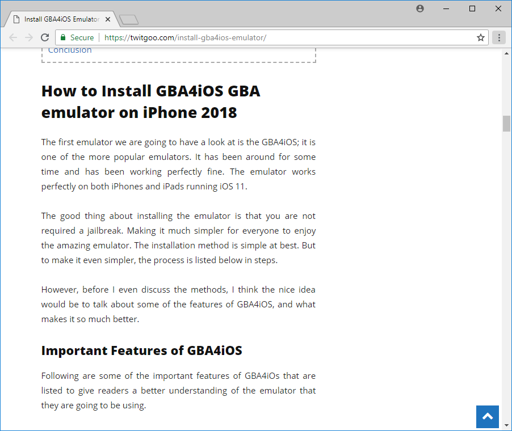Viewport: 512px width, 431px height.
Task: Click the vertical scrollbar thumb
Action: [506, 123]
